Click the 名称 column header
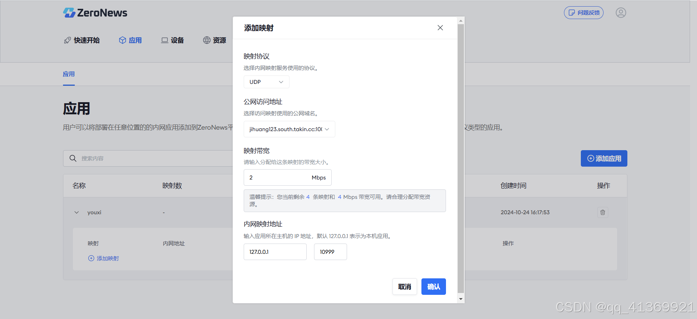Image resolution: width=697 pixels, height=319 pixels. [x=79, y=186]
